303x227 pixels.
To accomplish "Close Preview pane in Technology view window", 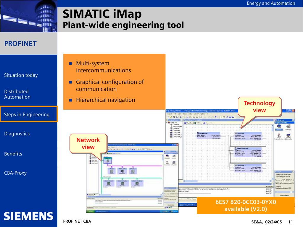I will pos(293,172).
